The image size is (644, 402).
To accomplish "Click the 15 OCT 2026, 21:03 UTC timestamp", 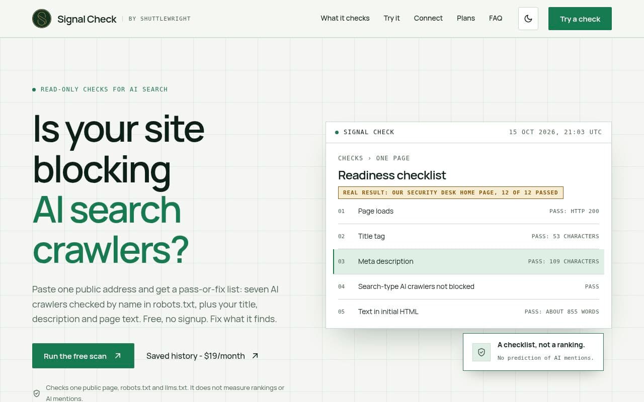I will tap(555, 132).
